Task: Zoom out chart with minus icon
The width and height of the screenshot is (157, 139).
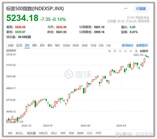Action: pos(120,51)
